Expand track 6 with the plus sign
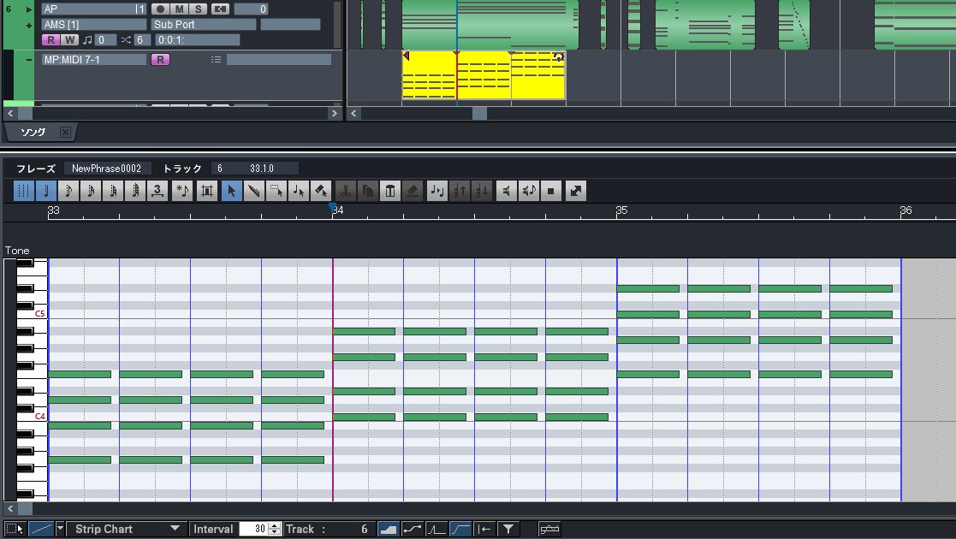Image resolution: width=956 pixels, height=539 pixels. coord(29,26)
